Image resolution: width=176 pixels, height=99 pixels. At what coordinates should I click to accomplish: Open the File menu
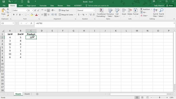(x=4, y=5)
